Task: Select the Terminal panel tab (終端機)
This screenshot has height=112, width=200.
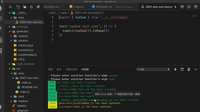Action: tap(85, 69)
